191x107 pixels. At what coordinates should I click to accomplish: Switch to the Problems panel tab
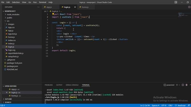(x=49, y=85)
